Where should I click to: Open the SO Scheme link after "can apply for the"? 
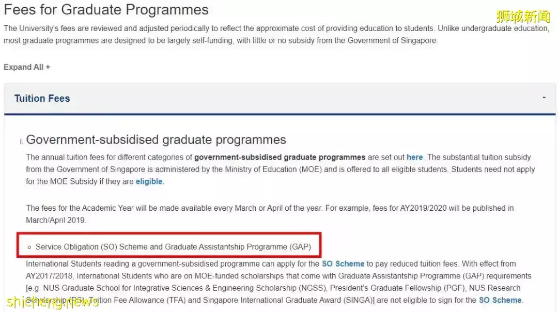[343, 263]
